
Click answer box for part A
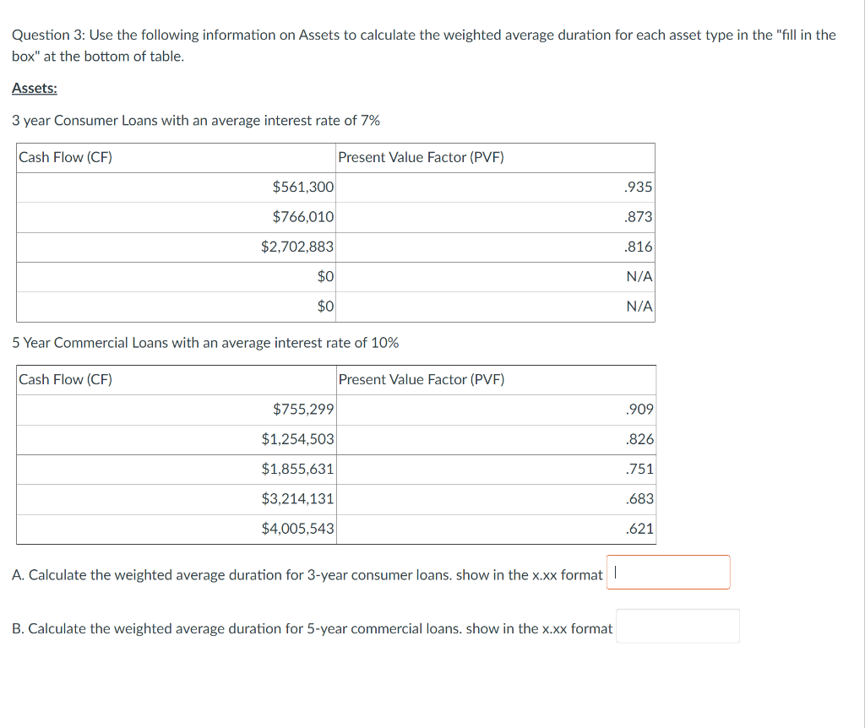(x=667, y=572)
